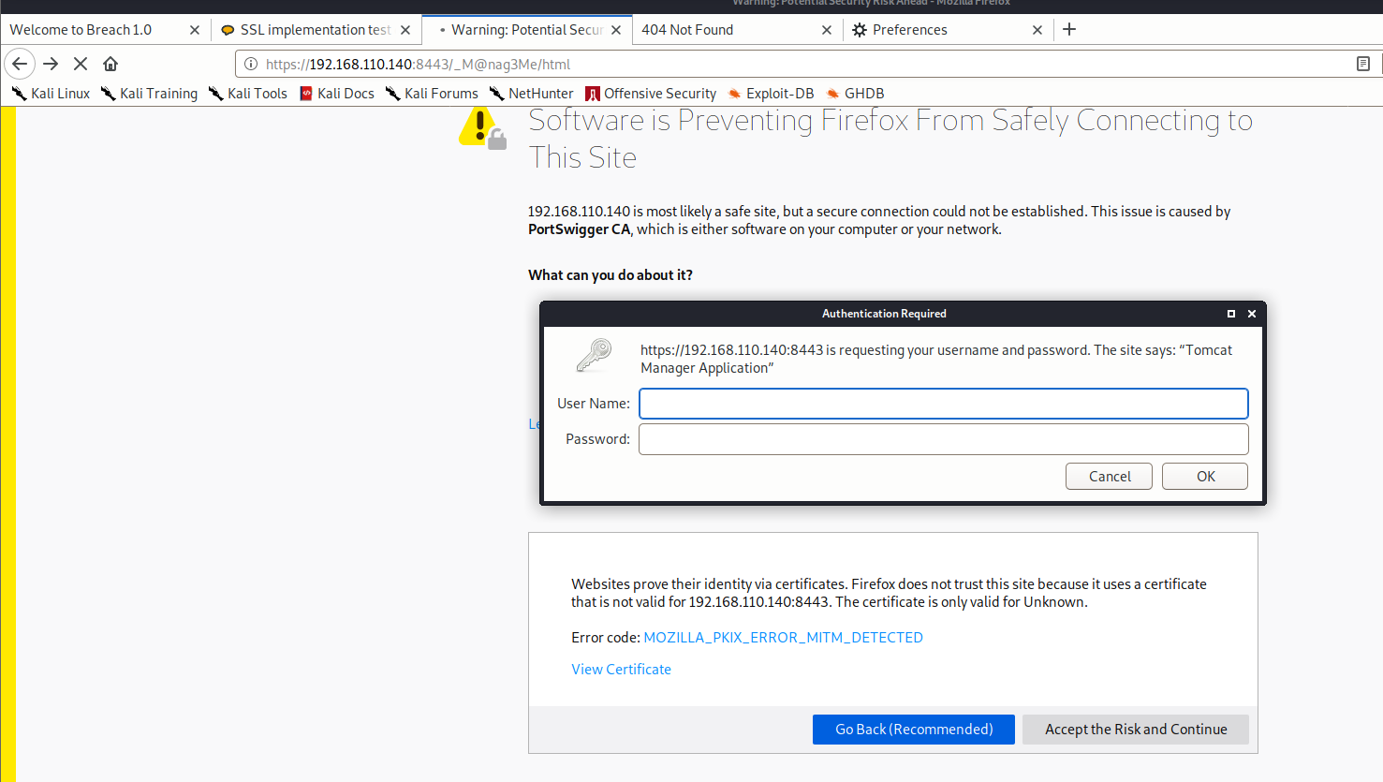Screen dimensions: 1383x782
Task: Open the MOZILLA_PKIX_ERROR_MITM_DETECTED error code link
Action: pos(784,637)
